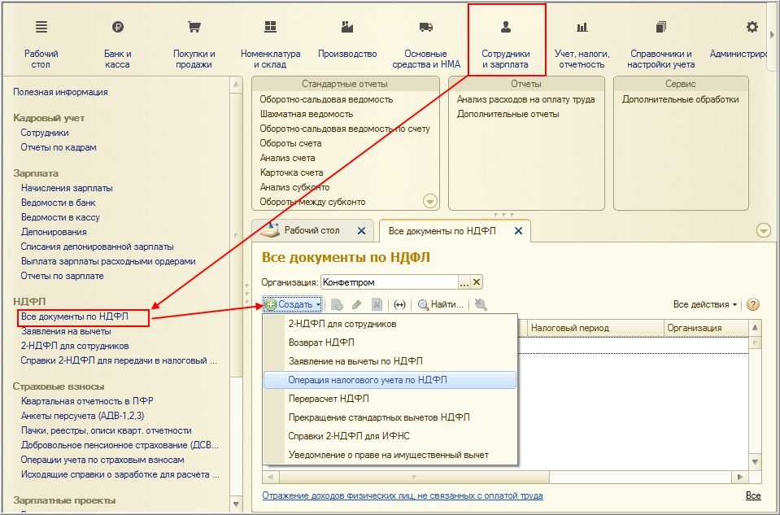Click the Найти search button
780x515 pixels.
[x=440, y=304]
